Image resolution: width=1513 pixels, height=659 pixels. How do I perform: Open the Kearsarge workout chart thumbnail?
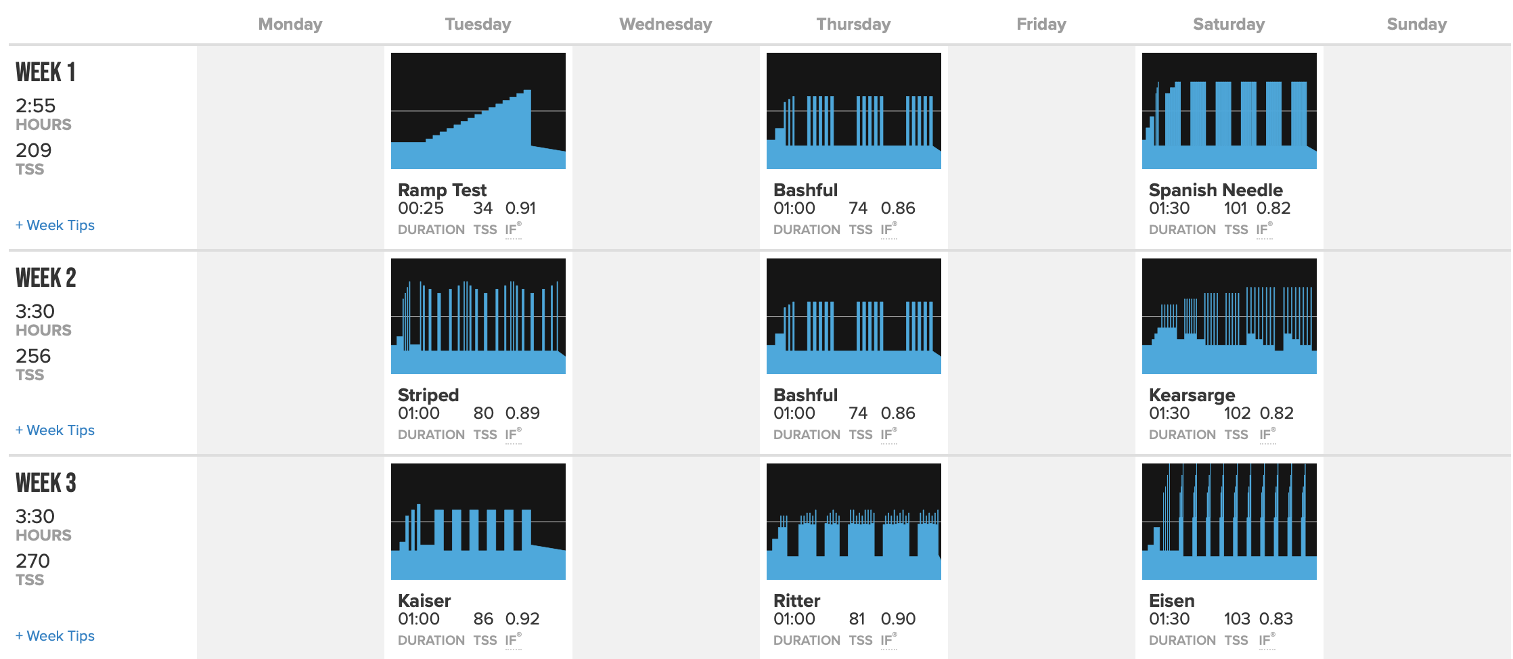[1229, 316]
